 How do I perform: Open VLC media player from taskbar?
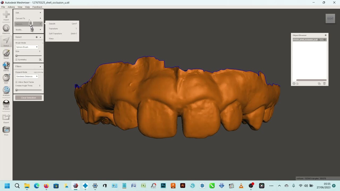tap(241, 186)
